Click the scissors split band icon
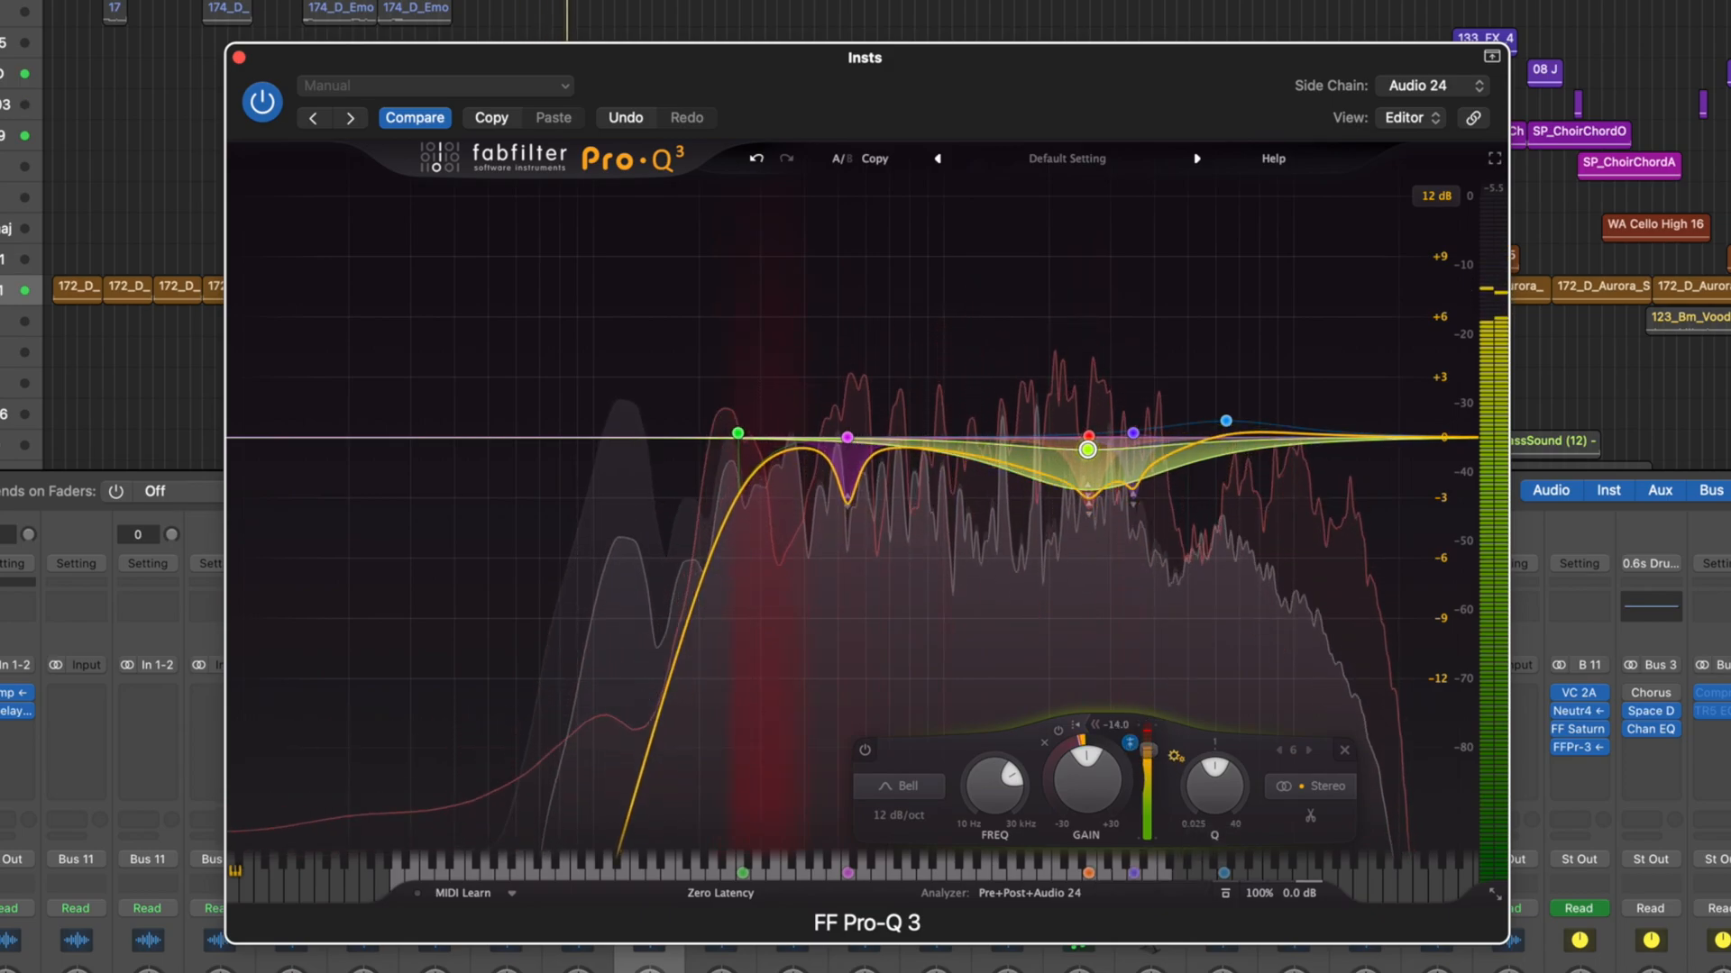This screenshot has width=1731, height=973. click(1310, 816)
